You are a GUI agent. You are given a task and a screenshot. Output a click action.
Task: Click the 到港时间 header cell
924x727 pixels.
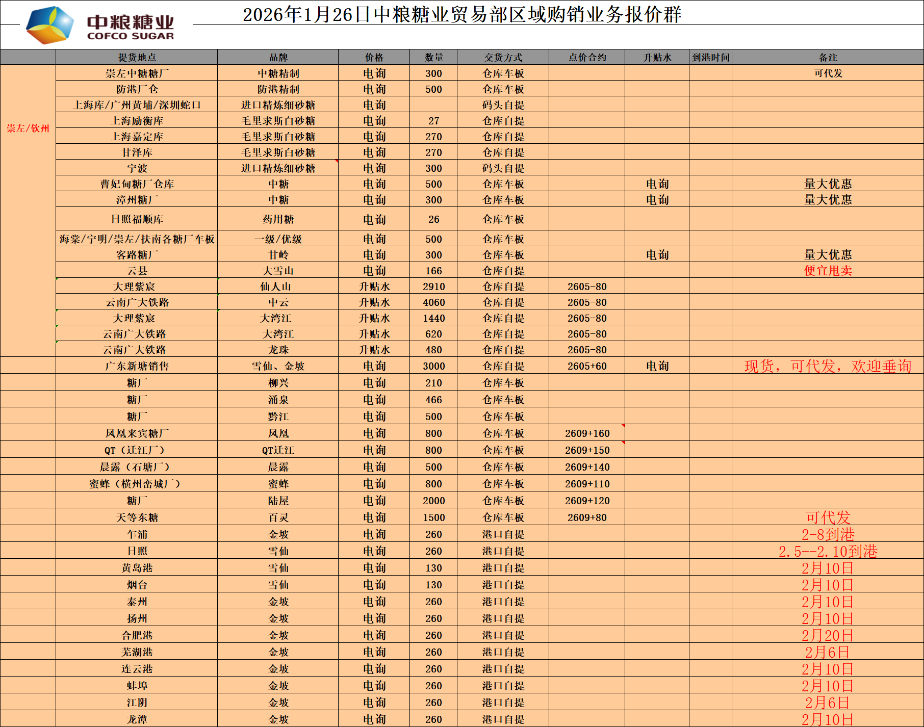click(x=710, y=57)
